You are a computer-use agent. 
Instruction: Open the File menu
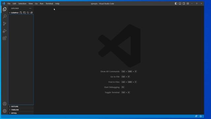9,4
